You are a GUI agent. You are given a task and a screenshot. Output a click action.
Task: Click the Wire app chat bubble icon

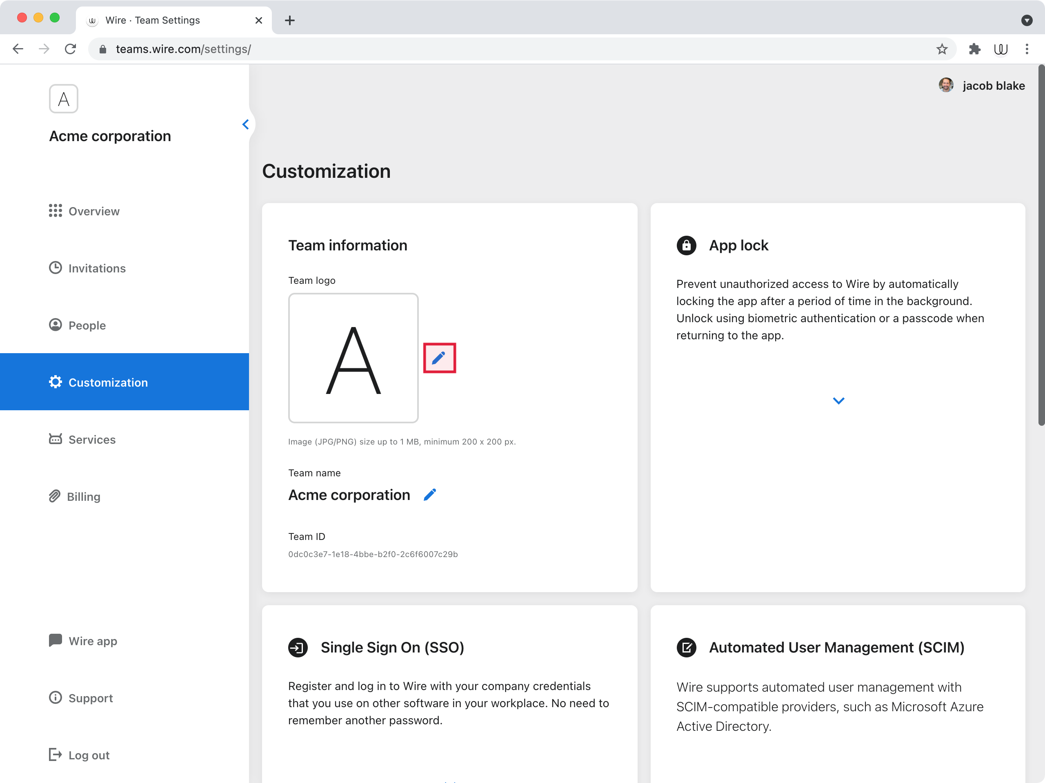point(55,640)
